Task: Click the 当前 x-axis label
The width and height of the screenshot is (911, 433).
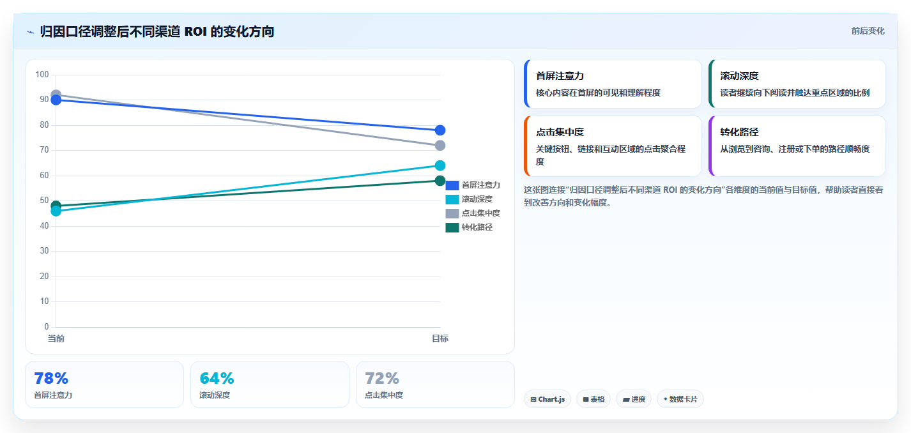Action: pos(56,338)
